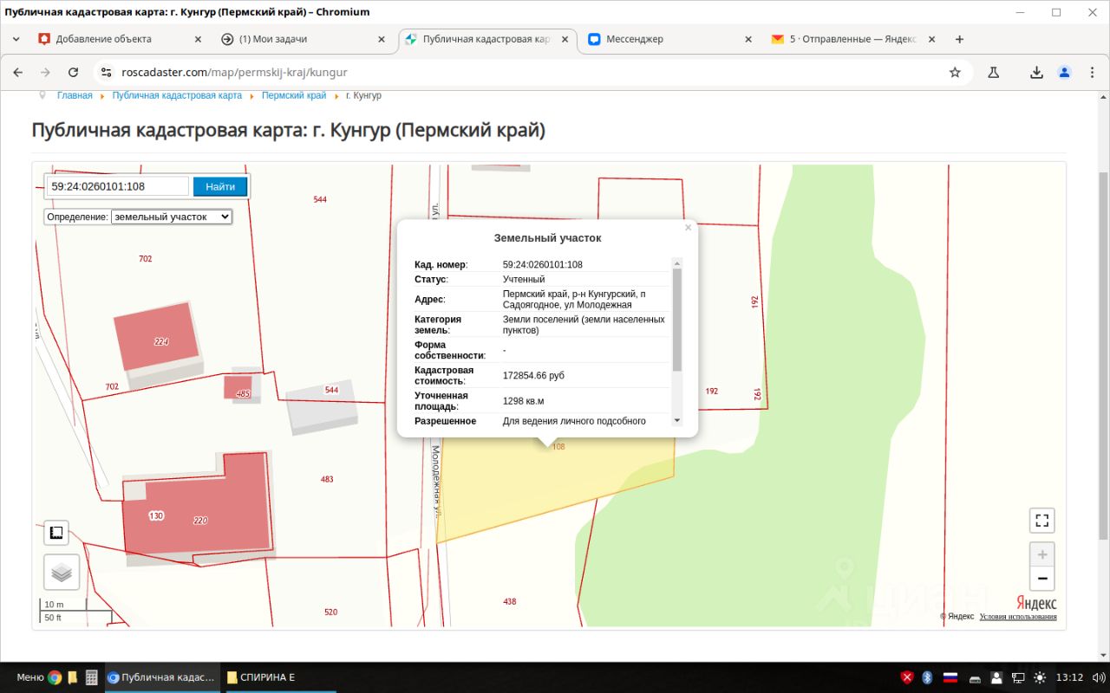
Task: Bookmark this page with star icon
Action: click(955, 73)
